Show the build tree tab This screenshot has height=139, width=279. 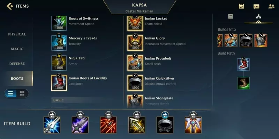(258, 17)
